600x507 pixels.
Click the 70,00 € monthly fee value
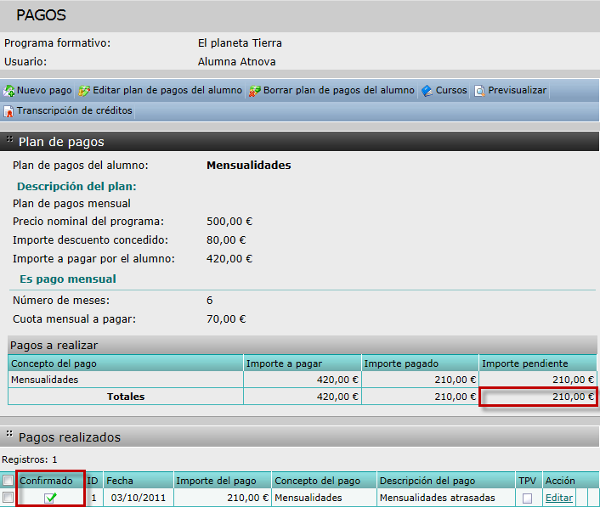pyautogui.click(x=226, y=318)
